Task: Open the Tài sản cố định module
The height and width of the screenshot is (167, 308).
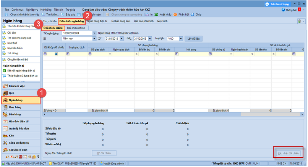Action: 21,150
